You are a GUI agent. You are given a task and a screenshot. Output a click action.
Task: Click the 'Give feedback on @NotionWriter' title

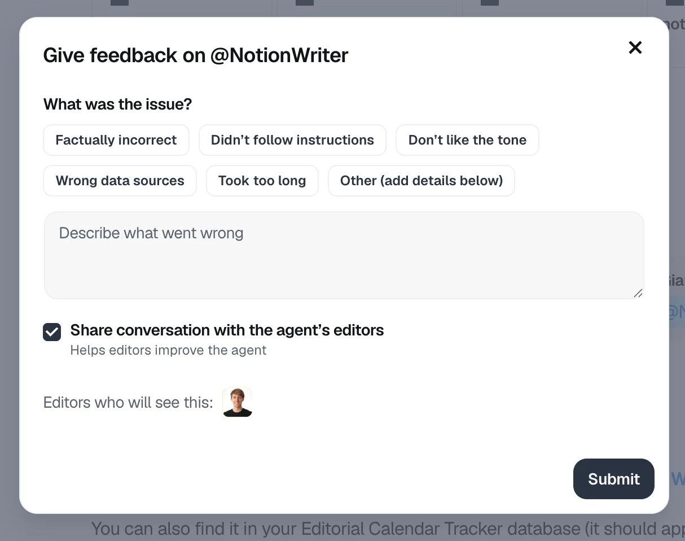(x=195, y=55)
